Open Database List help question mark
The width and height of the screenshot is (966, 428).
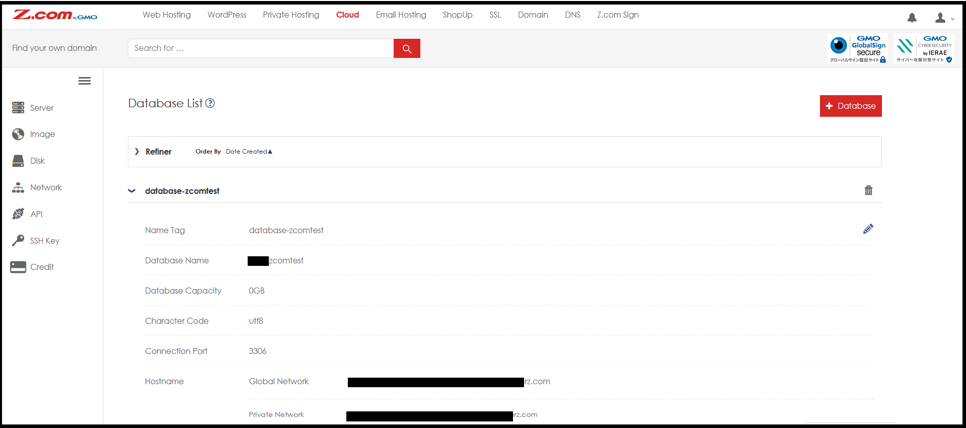(x=210, y=103)
